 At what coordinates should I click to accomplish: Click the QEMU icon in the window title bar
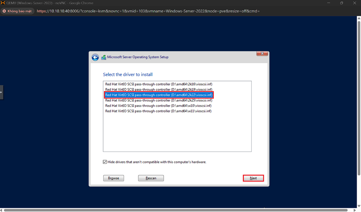pos(3,3)
